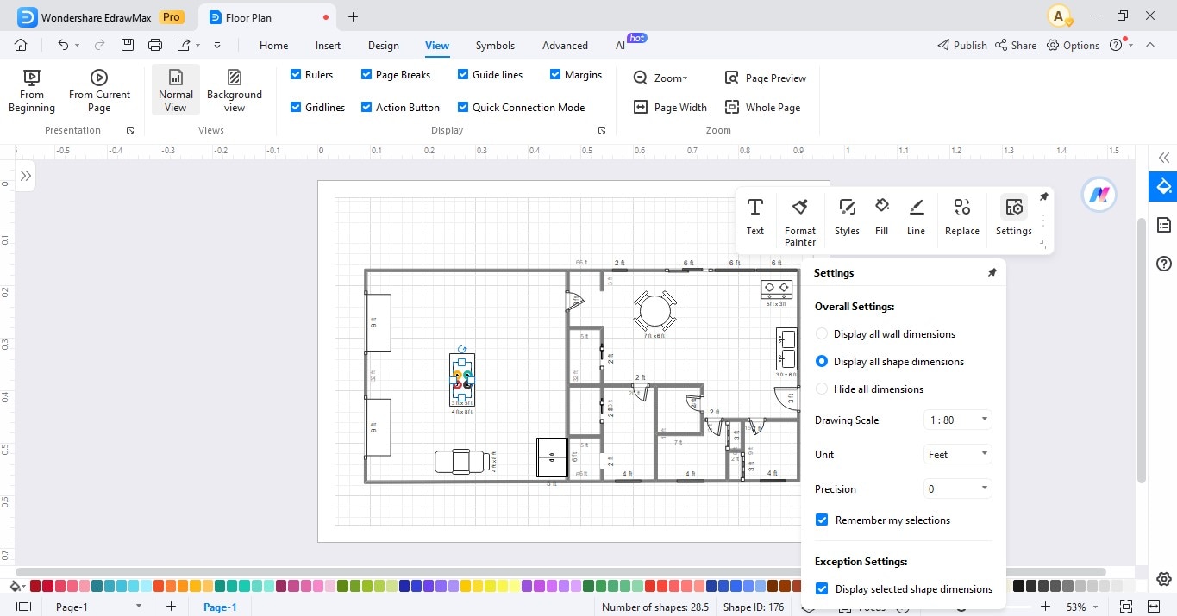The height and width of the screenshot is (616, 1177).
Task: Open Styles in floating toolbar
Action: (x=847, y=216)
